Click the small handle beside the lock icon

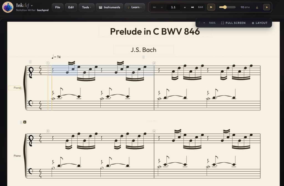tap(21, 122)
